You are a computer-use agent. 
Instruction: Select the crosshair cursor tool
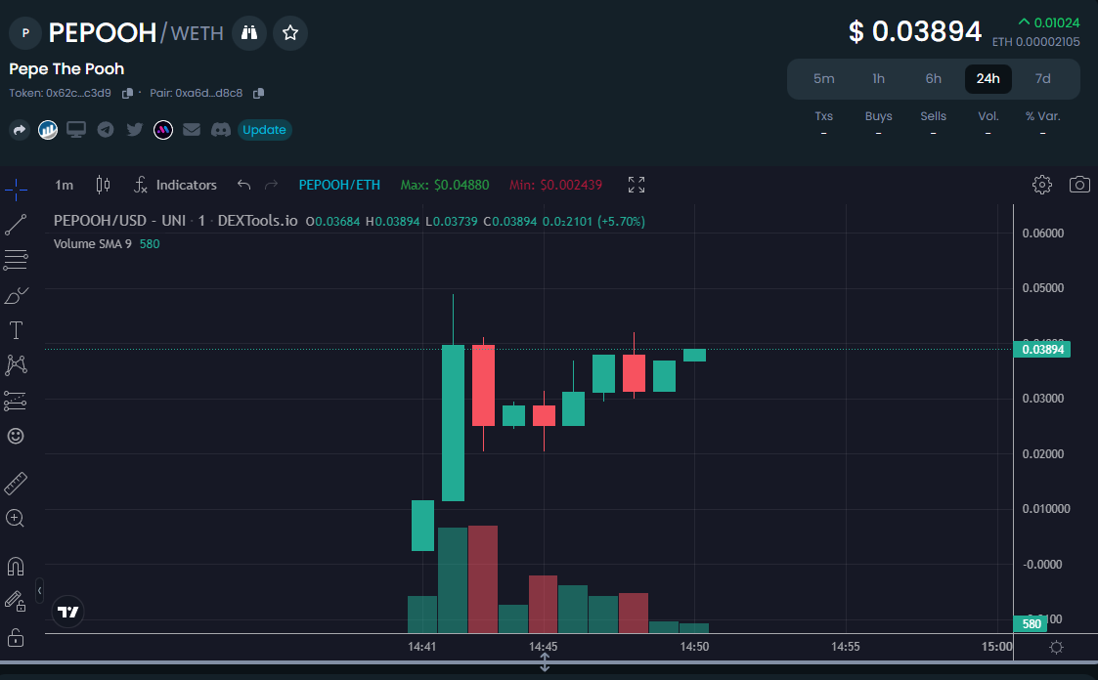click(x=16, y=189)
